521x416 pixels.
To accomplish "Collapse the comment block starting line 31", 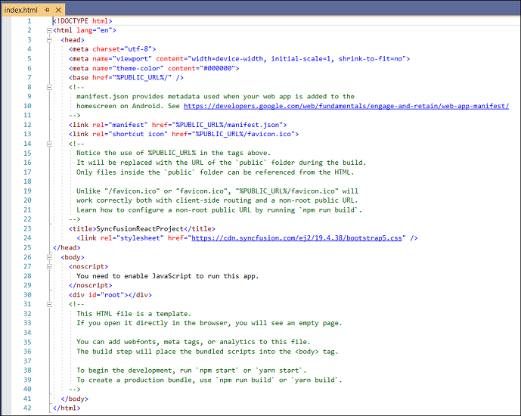I will pyautogui.click(x=49, y=304).
